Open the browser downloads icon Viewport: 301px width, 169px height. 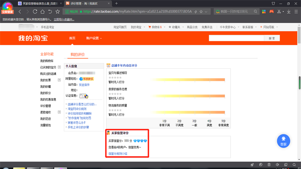pyautogui.click(x=289, y=12)
